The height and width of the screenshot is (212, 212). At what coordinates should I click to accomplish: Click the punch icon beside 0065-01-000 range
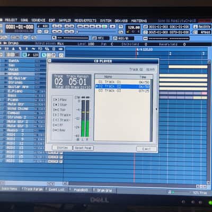click(x=145, y=32)
